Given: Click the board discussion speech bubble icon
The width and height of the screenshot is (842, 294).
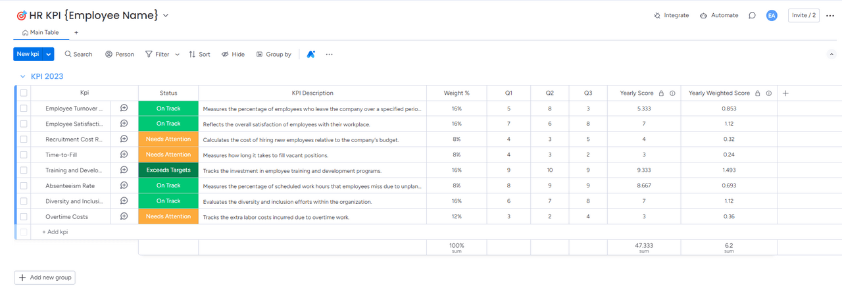Looking at the screenshot, I should point(752,16).
